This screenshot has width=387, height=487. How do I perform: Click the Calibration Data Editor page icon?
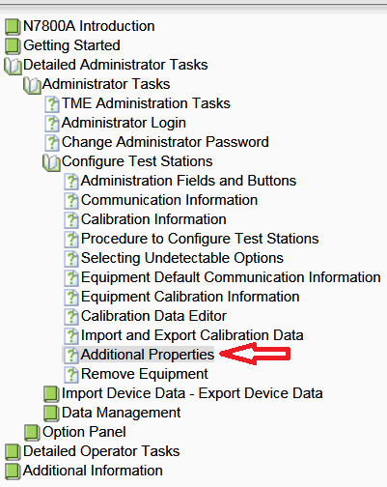[x=71, y=317]
